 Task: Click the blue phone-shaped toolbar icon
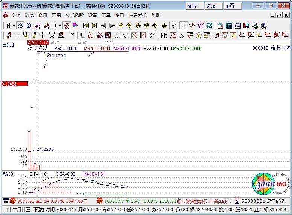pyautogui.click(x=20, y=26)
